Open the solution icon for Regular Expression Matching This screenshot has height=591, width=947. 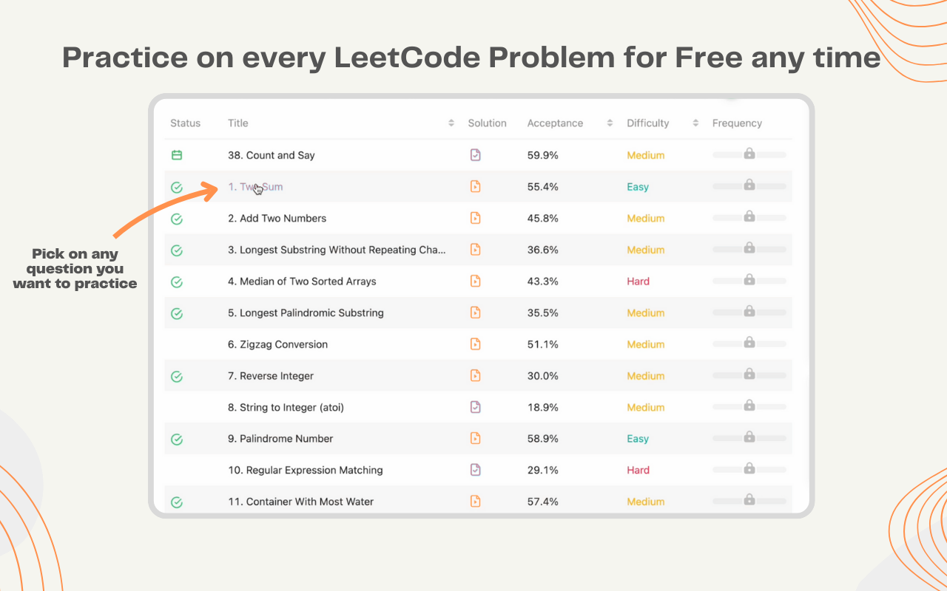pyautogui.click(x=475, y=470)
